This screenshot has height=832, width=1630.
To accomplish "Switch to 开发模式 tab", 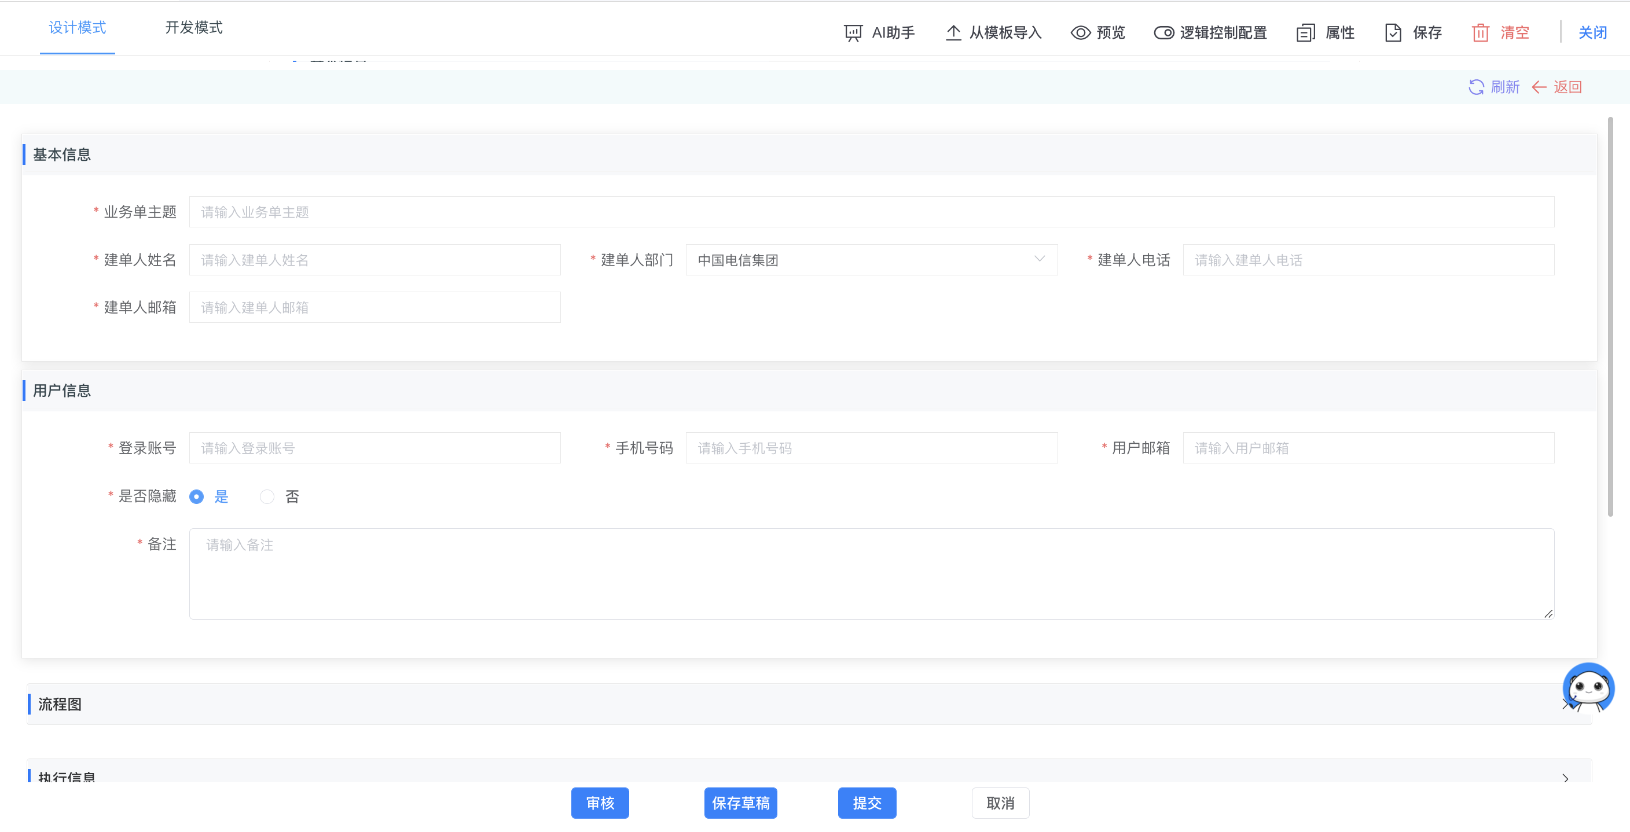I will tap(194, 28).
